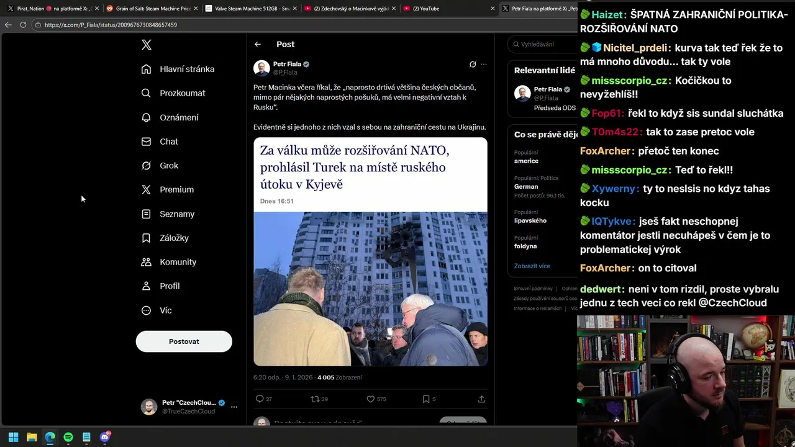The height and width of the screenshot is (447, 795).
Task: Click post timestamp 6:20 odp.
Action: point(283,377)
